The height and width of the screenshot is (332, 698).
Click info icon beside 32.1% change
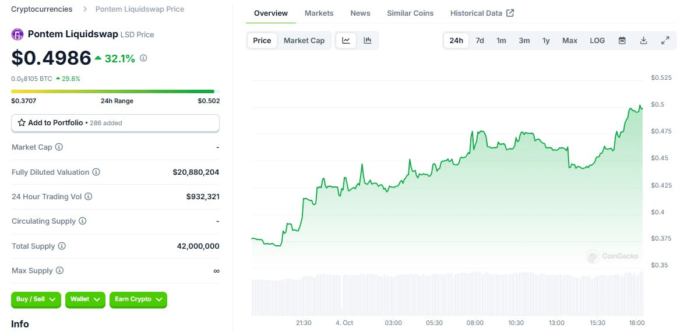(143, 58)
